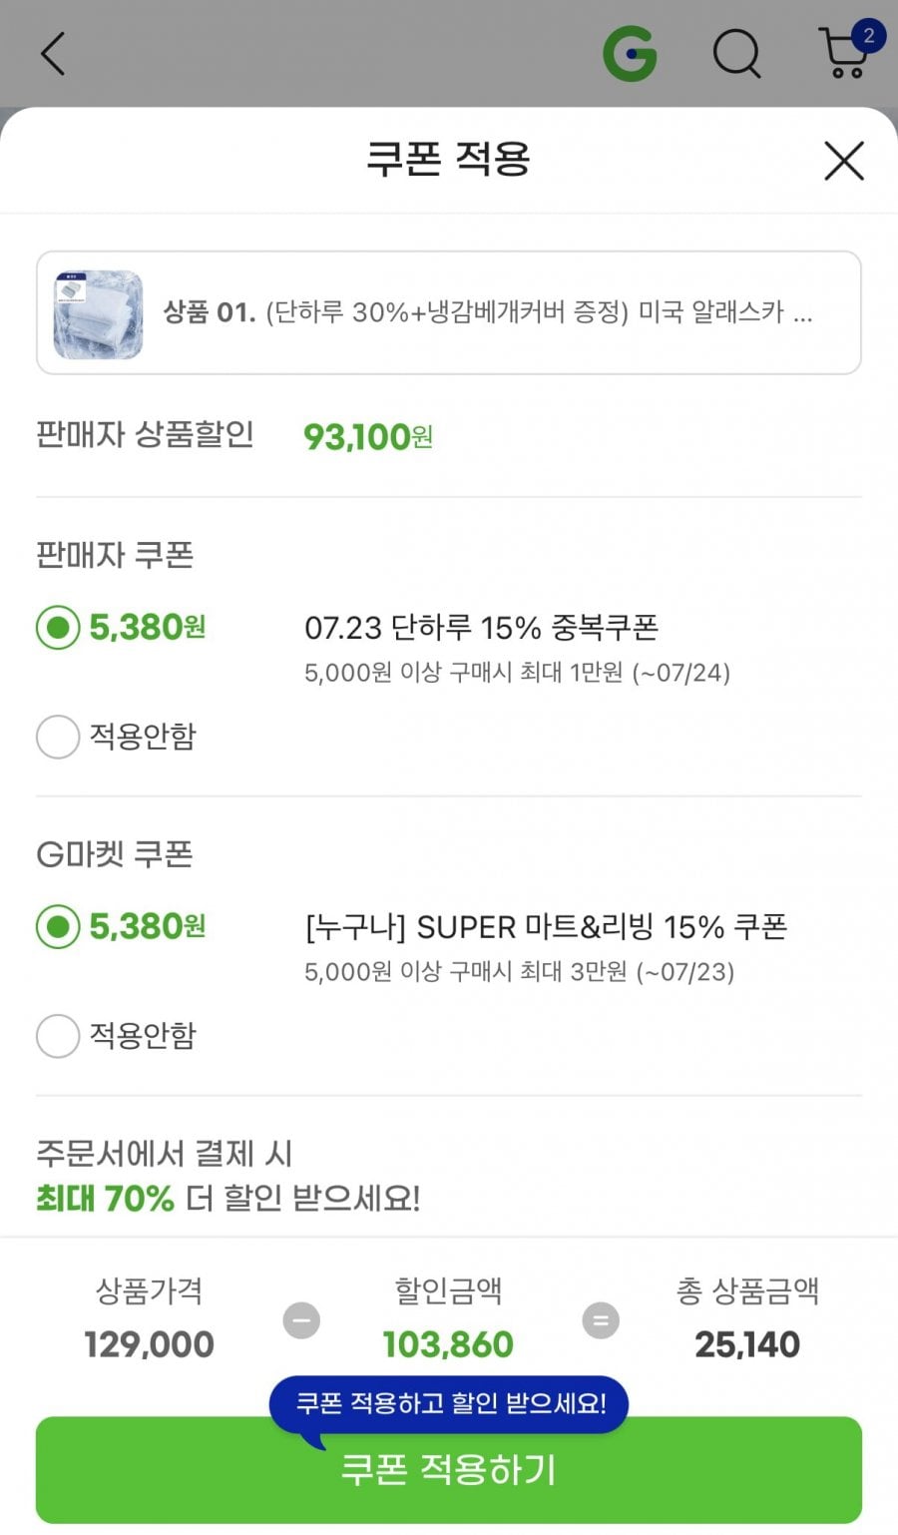The image size is (898, 1535).
Task: Tap the 쿠폰 적용하고 할인 받으세요 tooltip bubble
Action: pyautogui.click(x=449, y=1404)
